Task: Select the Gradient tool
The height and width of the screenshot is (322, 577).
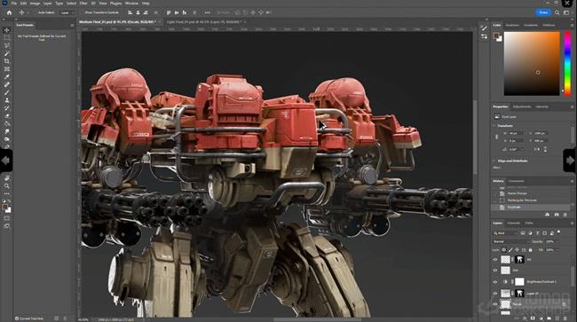Action: [x=6, y=123]
